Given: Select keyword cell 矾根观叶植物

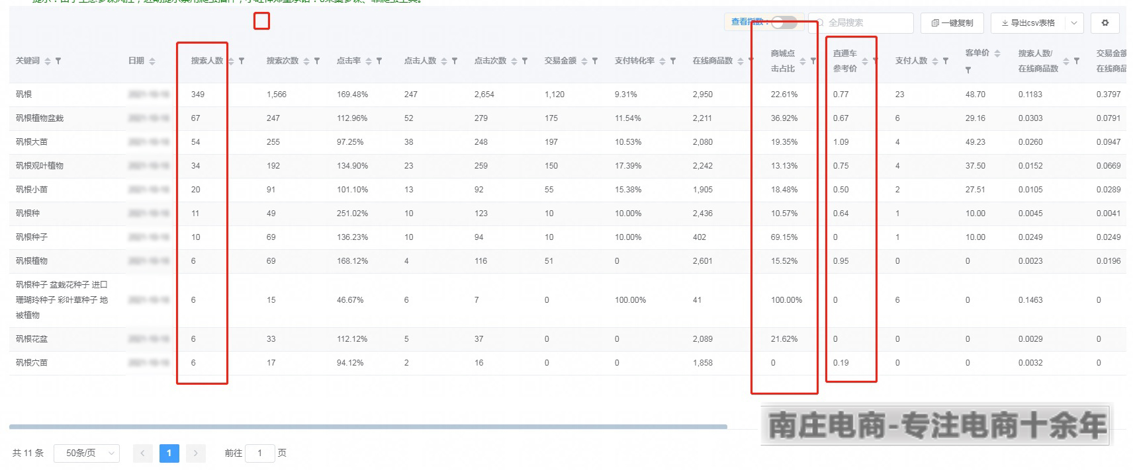Looking at the screenshot, I should click(x=40, y=166).
